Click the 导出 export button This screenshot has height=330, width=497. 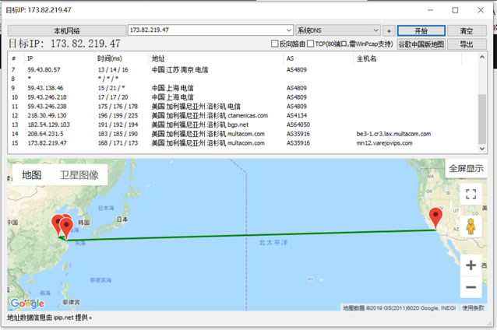click(x=466, y=44)
